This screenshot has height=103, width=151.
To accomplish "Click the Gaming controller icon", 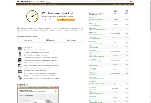I will pos(25,40).
